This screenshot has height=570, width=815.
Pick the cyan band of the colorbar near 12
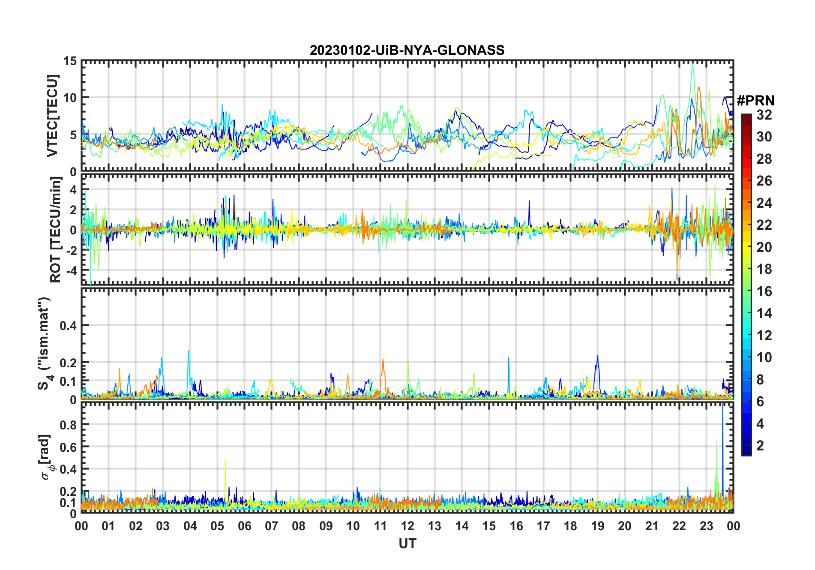[746, 335]
